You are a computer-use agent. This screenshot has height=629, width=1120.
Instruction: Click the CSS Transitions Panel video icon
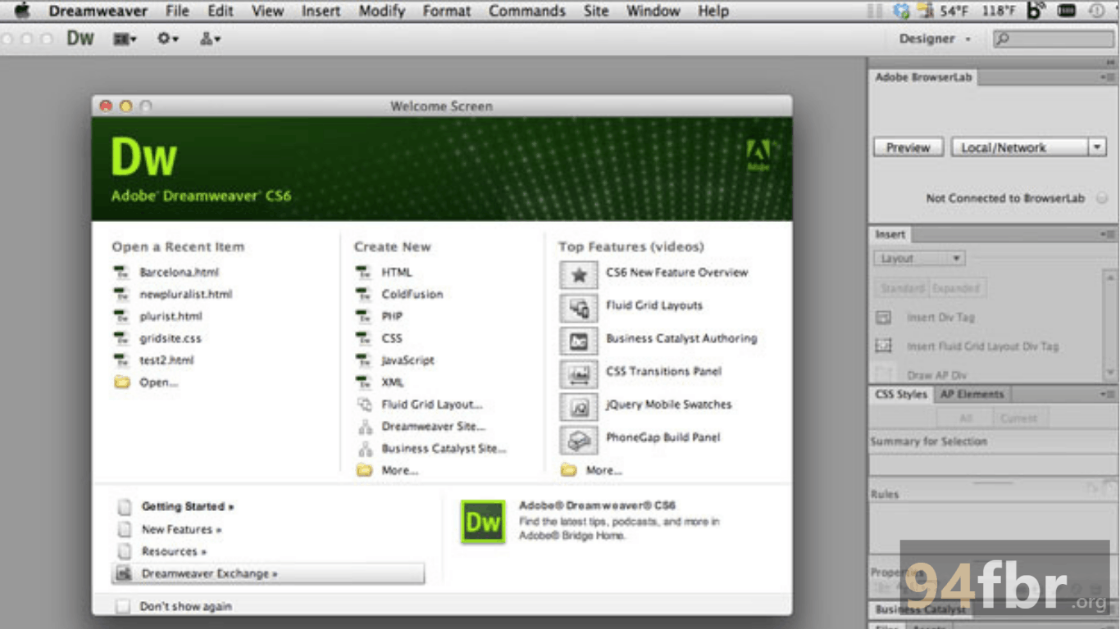[x=579, y=374]
